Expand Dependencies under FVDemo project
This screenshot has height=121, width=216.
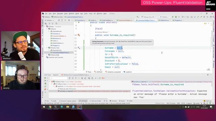49,31
